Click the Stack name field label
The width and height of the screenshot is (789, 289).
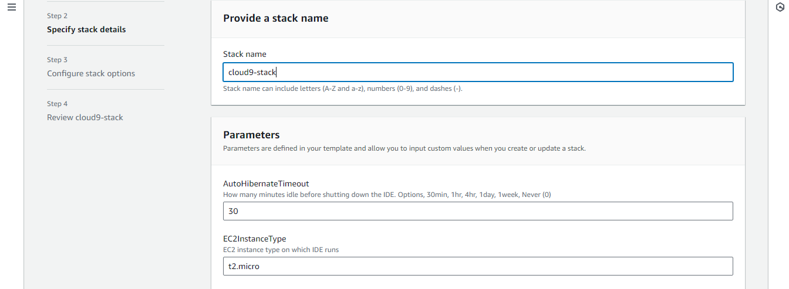[x=245, y=54]
